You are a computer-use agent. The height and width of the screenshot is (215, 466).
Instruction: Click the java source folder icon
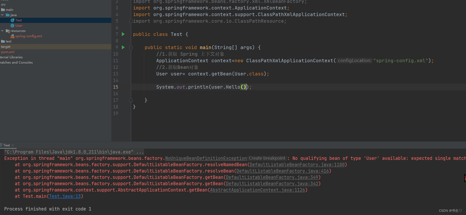point(8,15)
